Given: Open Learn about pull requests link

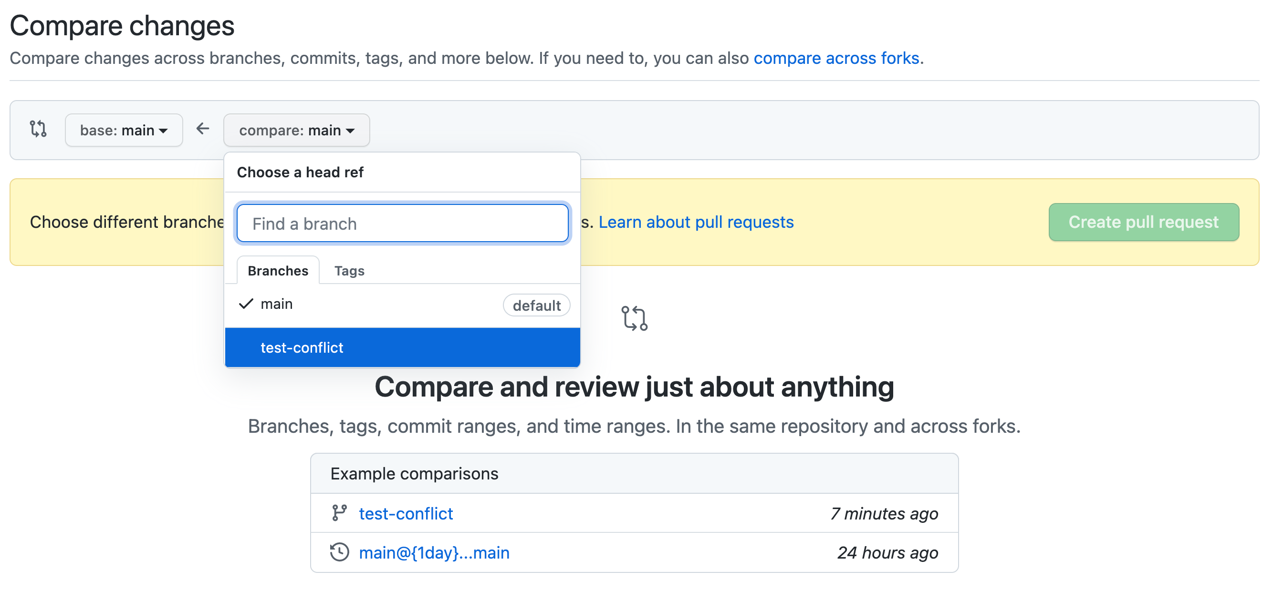Looking at the screenshot, I should pyautogui.click(x=696, y=222).
